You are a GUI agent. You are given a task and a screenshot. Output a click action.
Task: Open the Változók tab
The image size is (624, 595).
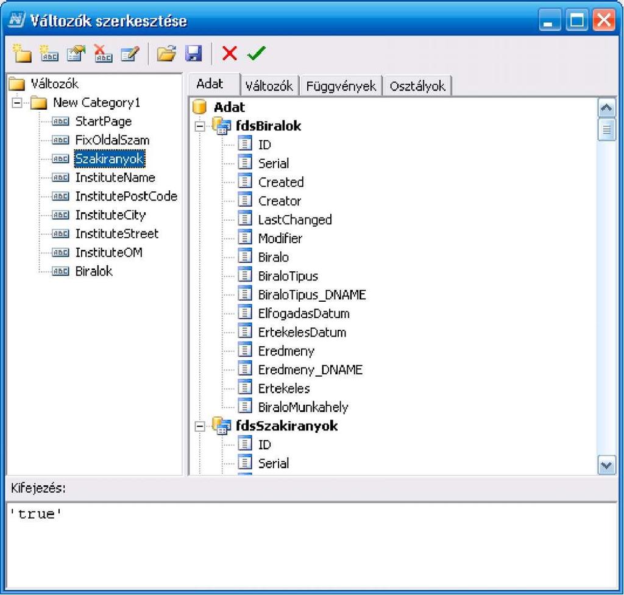[x=269, y=85]
